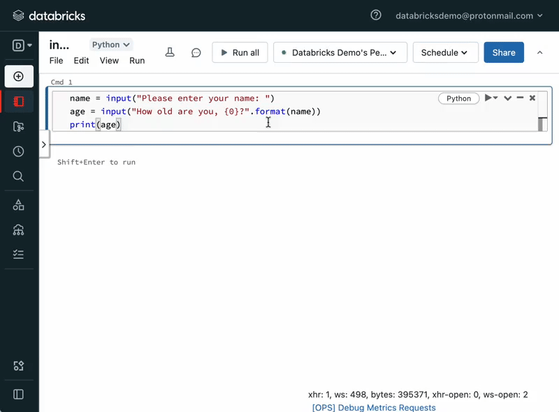Select the Workspace icon in the sidebar

tap(19, 102)
